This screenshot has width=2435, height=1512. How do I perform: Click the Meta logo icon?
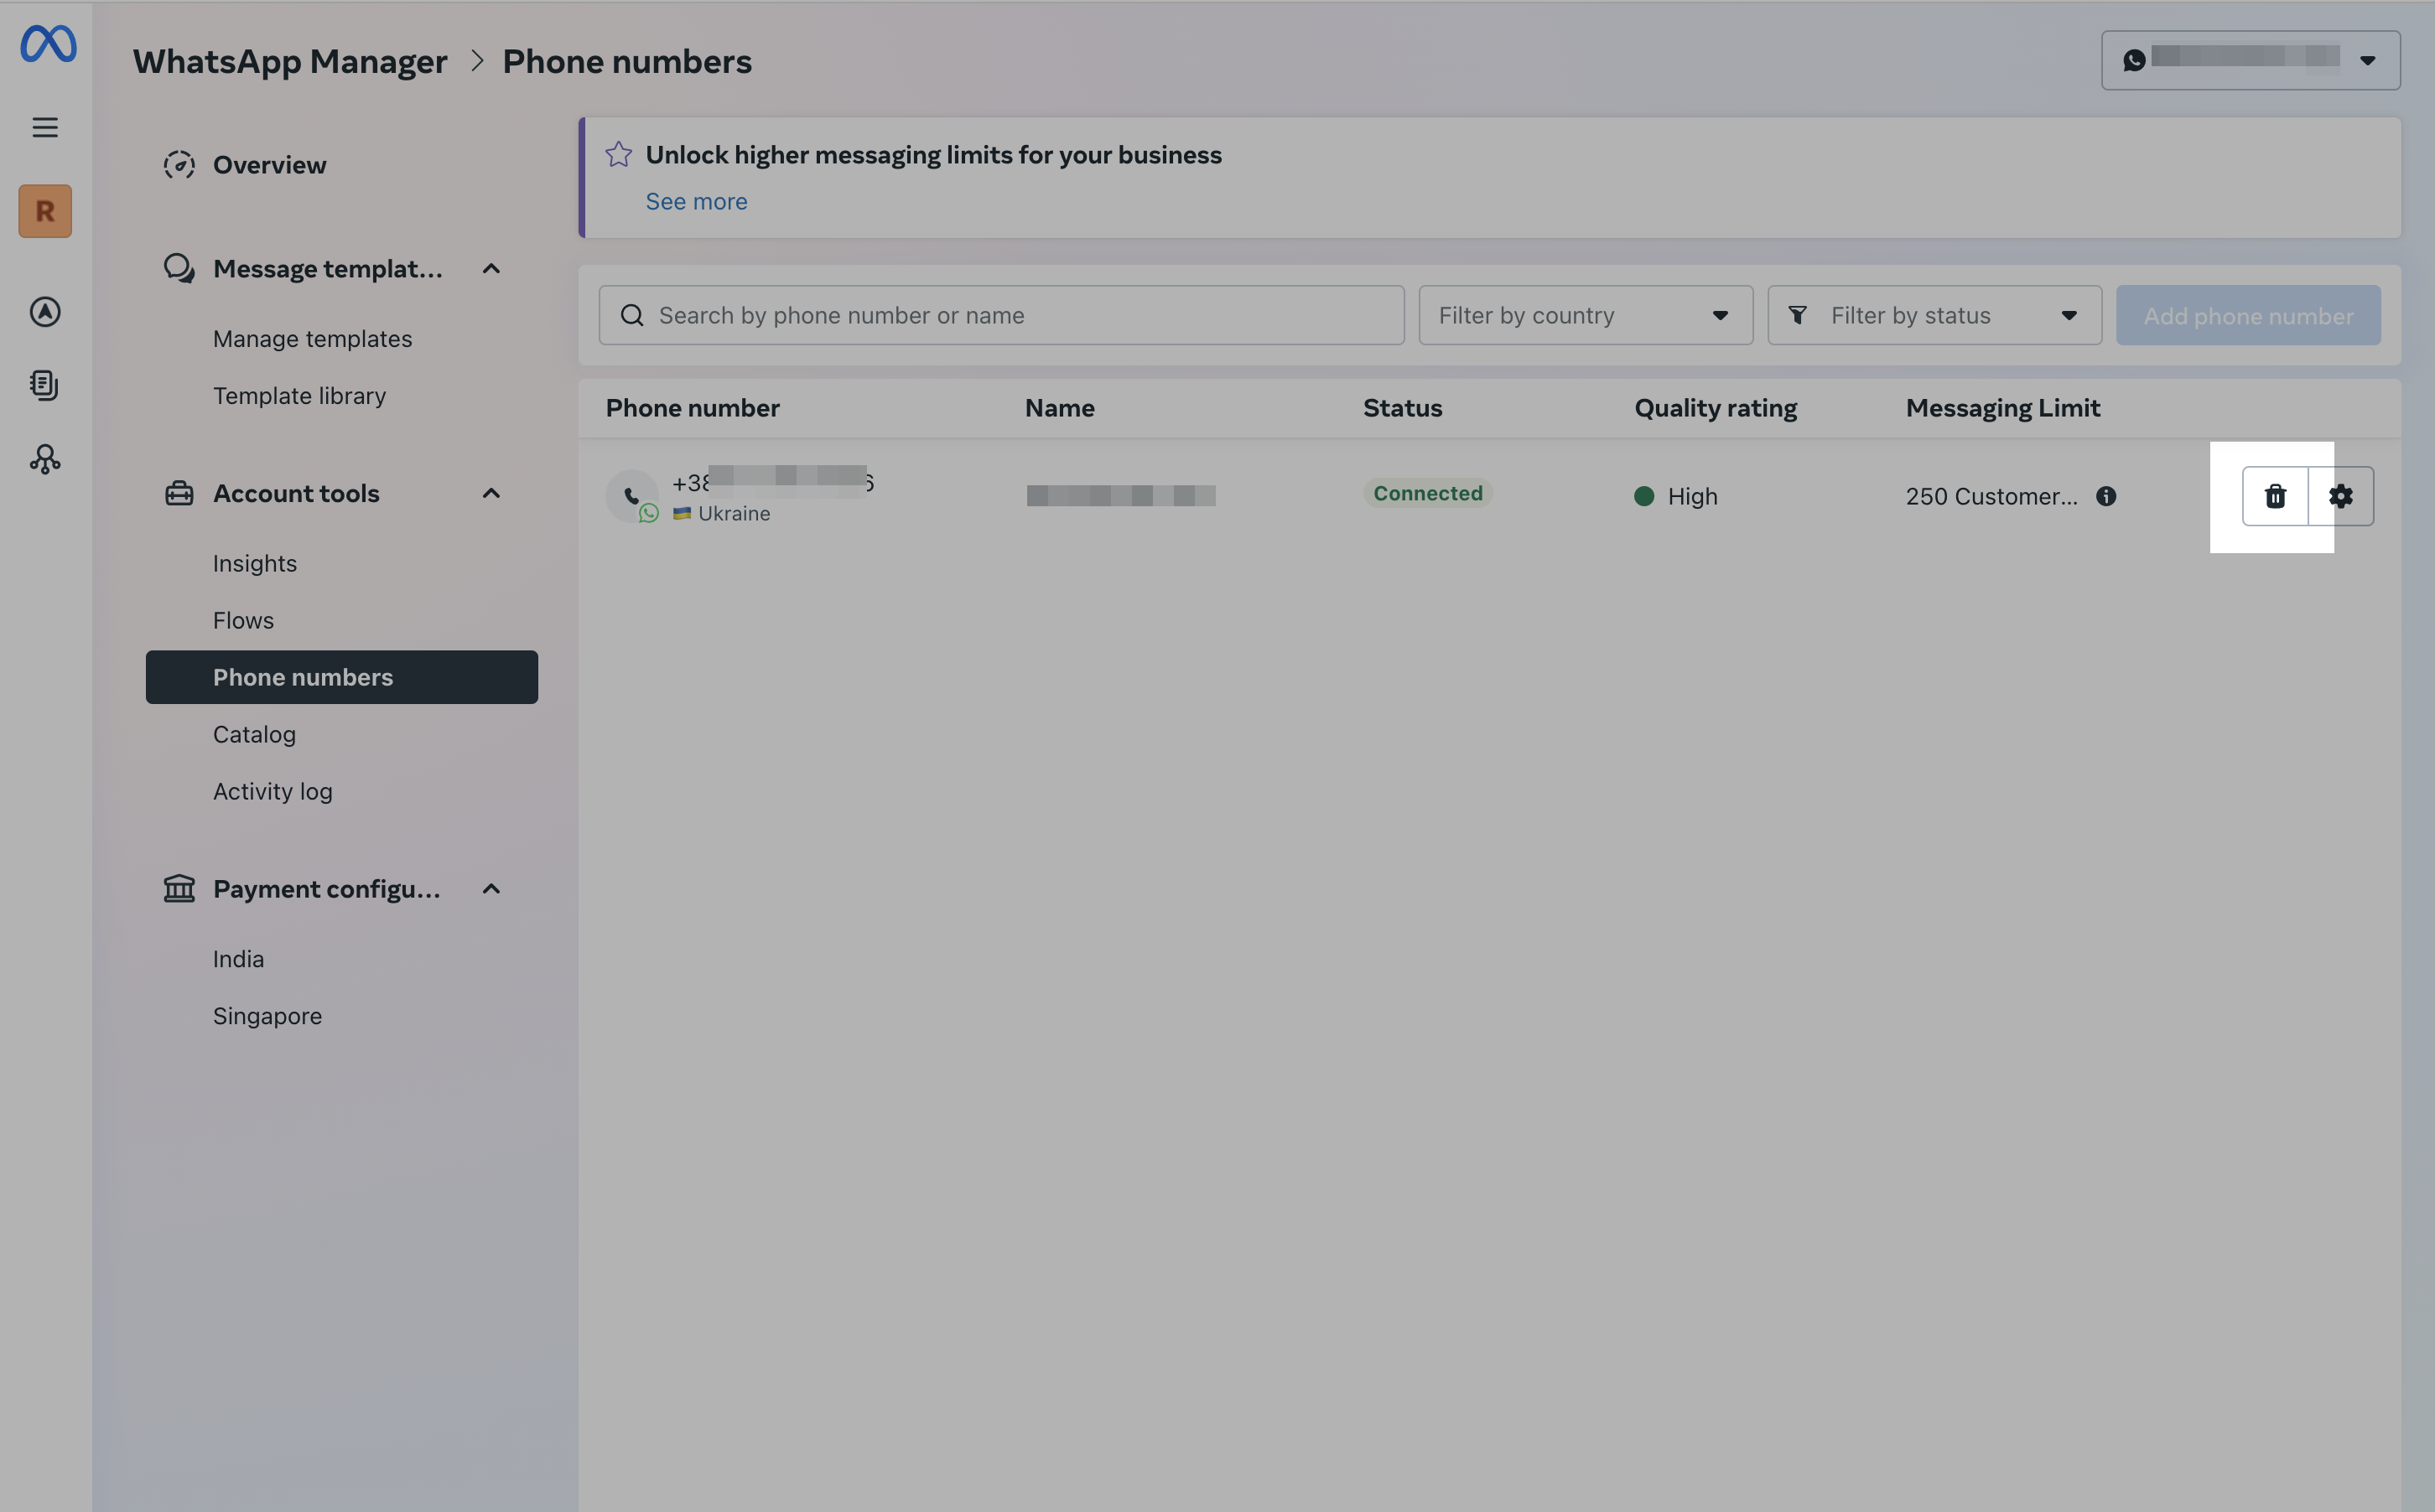[48, 44]
